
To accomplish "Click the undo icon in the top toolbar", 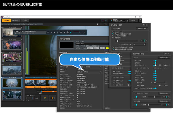I will click(x=102, y=20).
